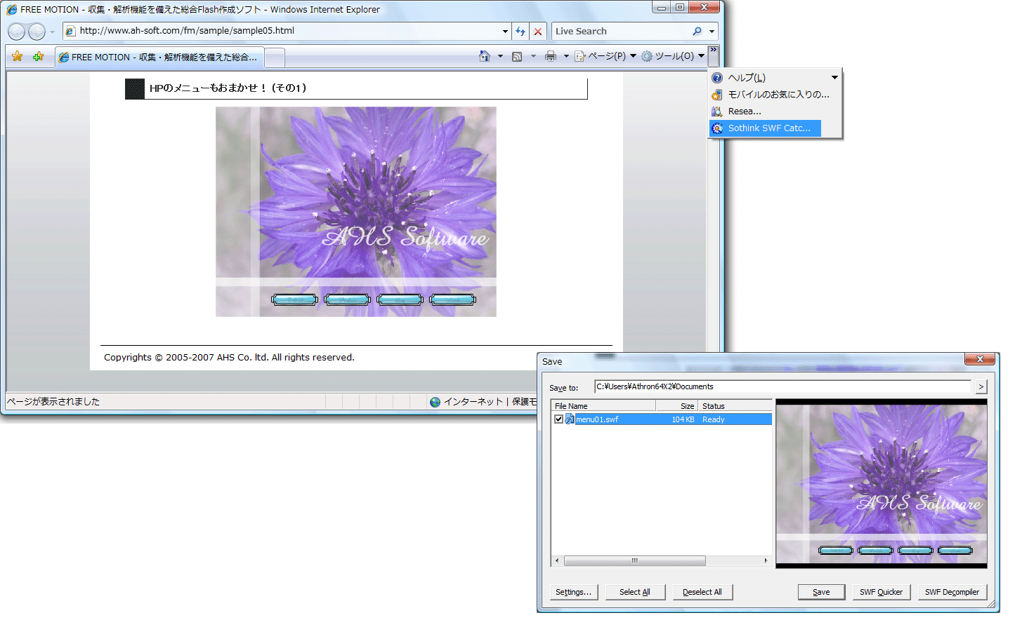Click the fourth blue Flash menu button
Screen dimensions: 1022x627
(x=453, y=300)
